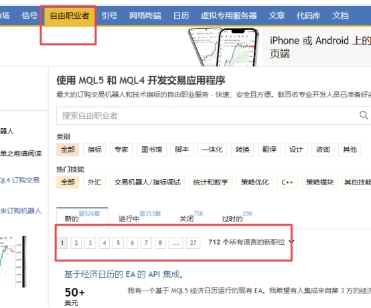Click the iPhone or Android banner phones image

224,47
